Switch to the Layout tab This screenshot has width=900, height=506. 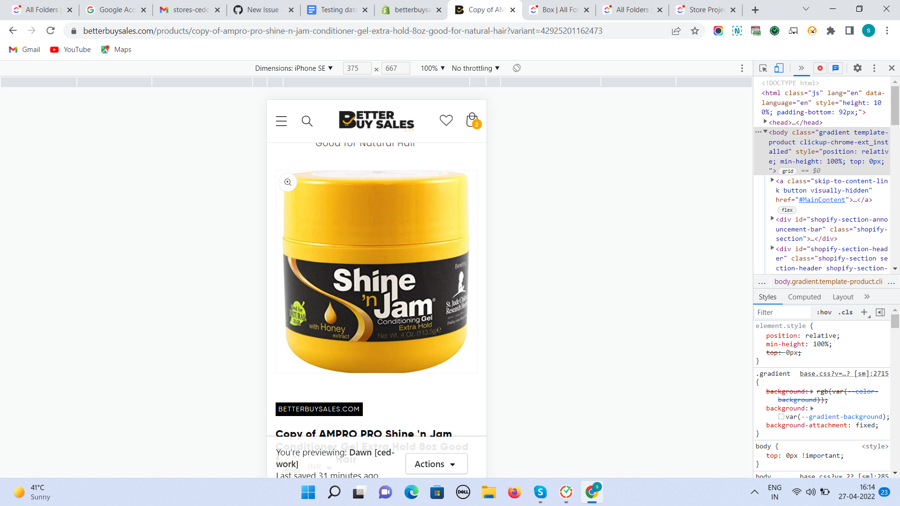[842, 297]
